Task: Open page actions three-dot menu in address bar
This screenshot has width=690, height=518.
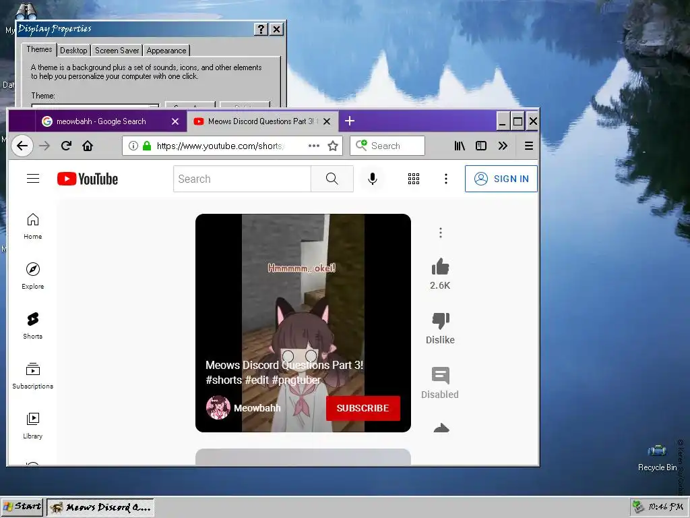Action: pos(314,146)
